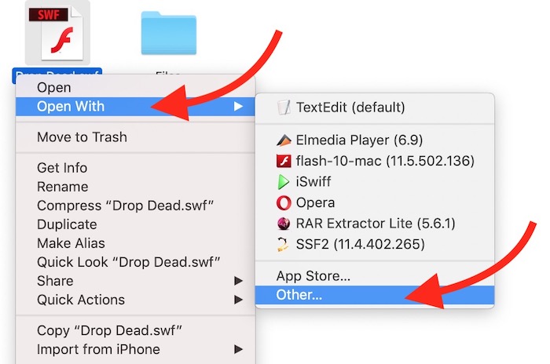The image size is (550, 364).
Task: Select the TextEdit app icon
Action: coord(284,107)
